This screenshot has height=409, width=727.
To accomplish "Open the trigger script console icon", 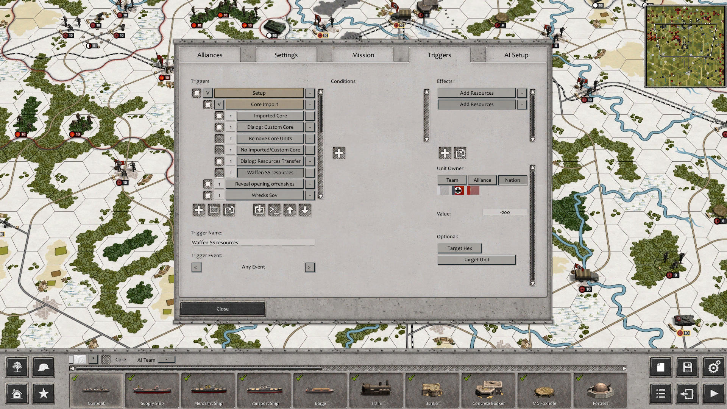I will 275,210.
